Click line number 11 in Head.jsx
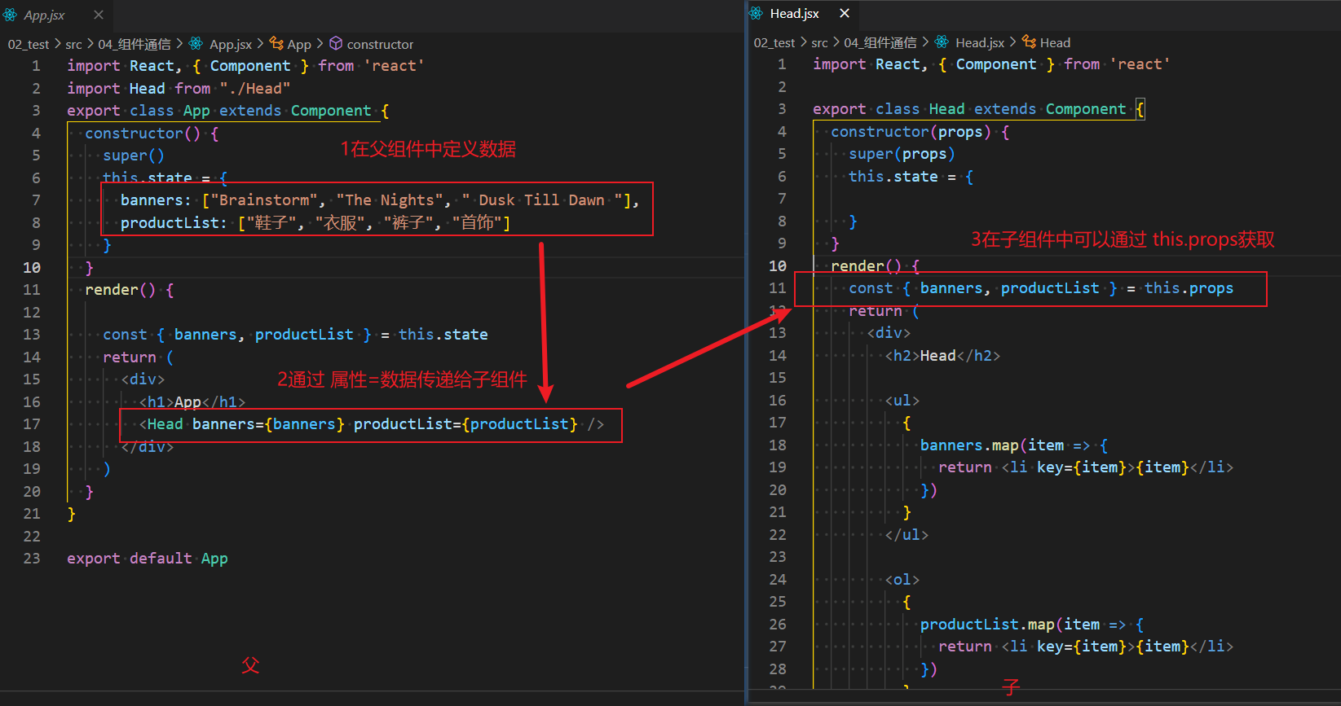 778,287
